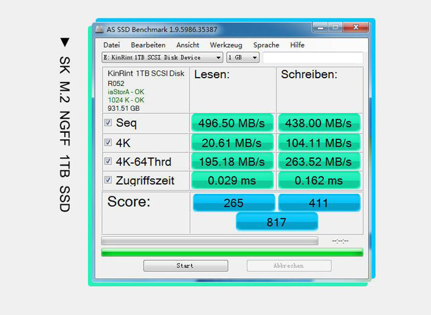This screenshot has height=315, width=431.
Task: Disable the 4K-64Thrd test checkbox
Action: tap(108, 161)
